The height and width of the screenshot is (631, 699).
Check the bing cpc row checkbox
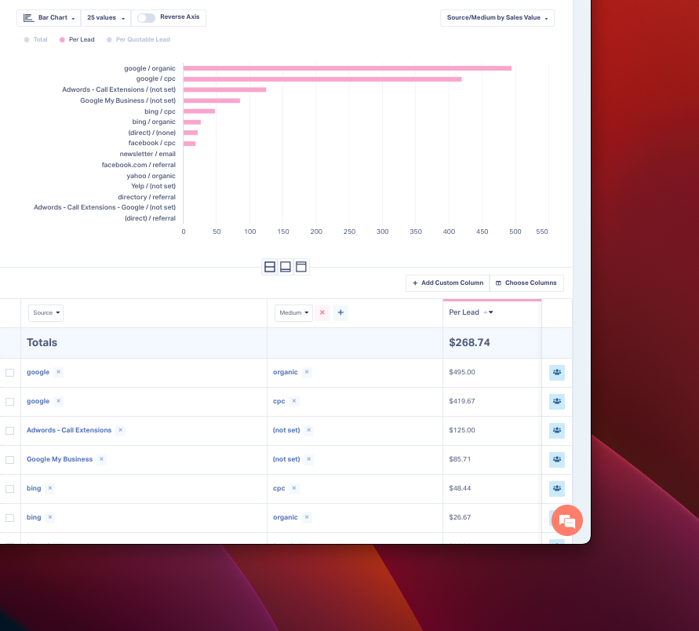10,489
